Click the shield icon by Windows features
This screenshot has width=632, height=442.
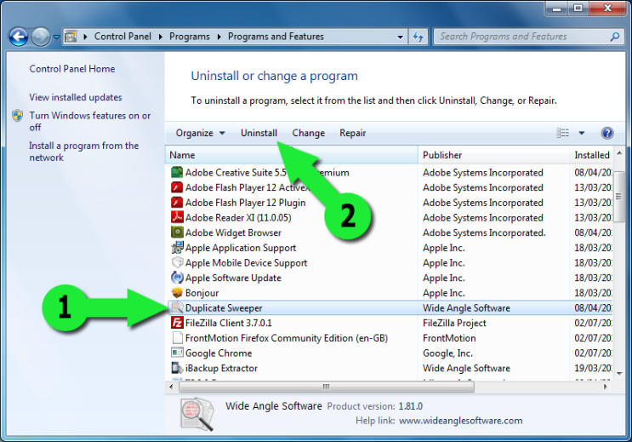pos(17,116)
